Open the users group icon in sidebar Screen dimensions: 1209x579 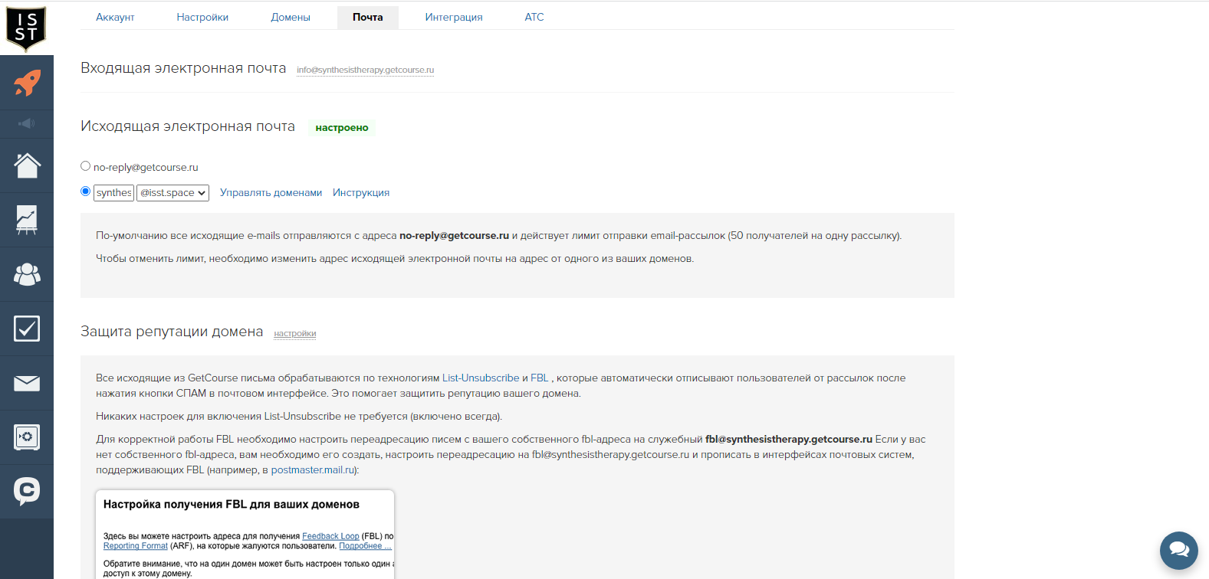click(x=27, y=274)
